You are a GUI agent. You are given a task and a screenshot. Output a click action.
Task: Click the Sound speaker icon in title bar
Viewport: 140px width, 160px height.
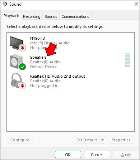pos(5,4)
